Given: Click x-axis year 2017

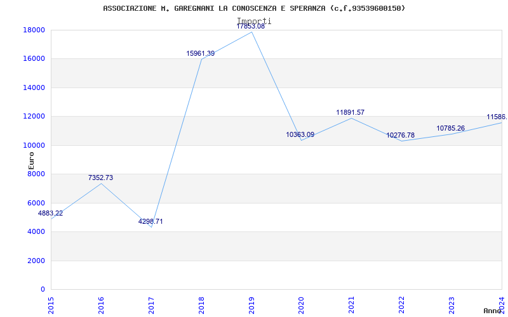Looking at the screenshot, I should (x=151, y=305).
